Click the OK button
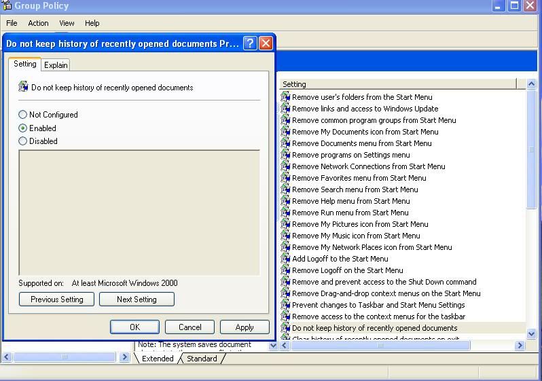 tap(134, 327)
